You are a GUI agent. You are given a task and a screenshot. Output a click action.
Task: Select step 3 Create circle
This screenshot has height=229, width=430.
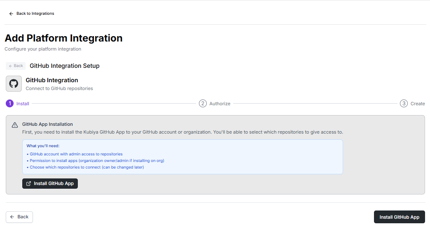point(404,104)
